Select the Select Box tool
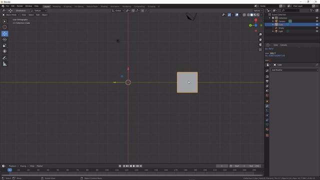 4,21
